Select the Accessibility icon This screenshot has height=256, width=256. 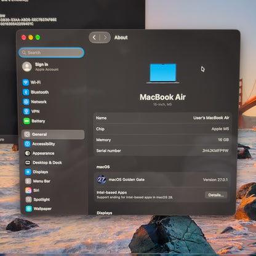(28, 144)
